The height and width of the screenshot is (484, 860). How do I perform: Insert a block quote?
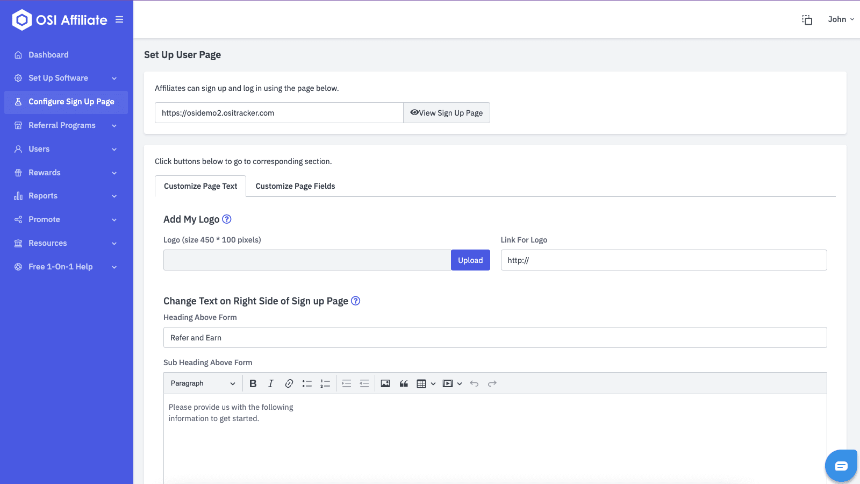pyautogui.click(x=404, y=383)
